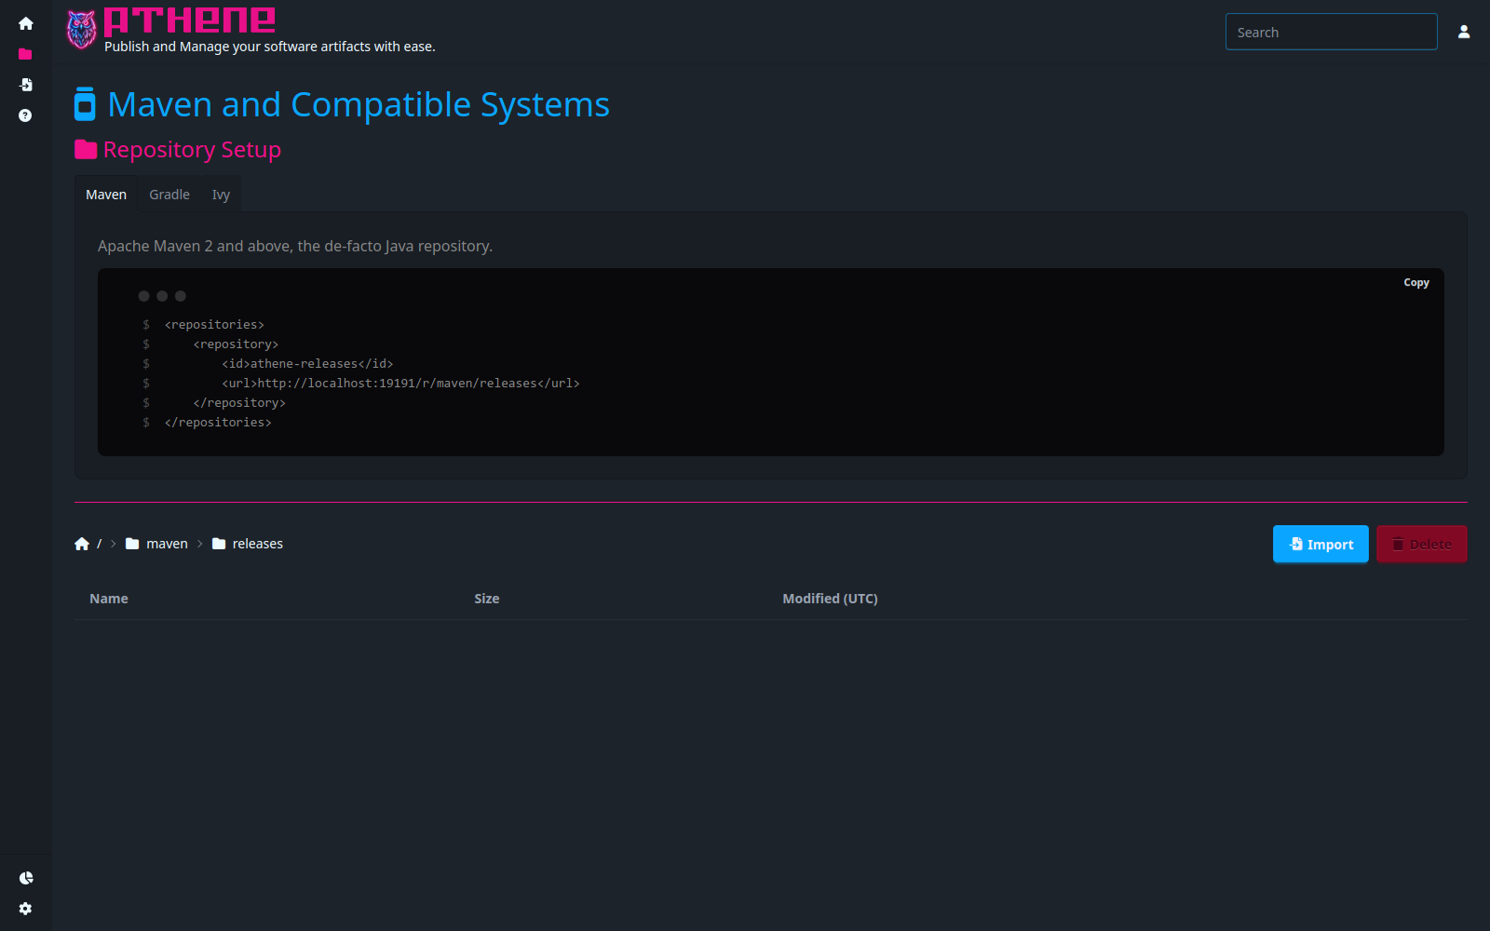Switch to the Gradle tab
Viewport: 1490px width, 931px height.
169,195
